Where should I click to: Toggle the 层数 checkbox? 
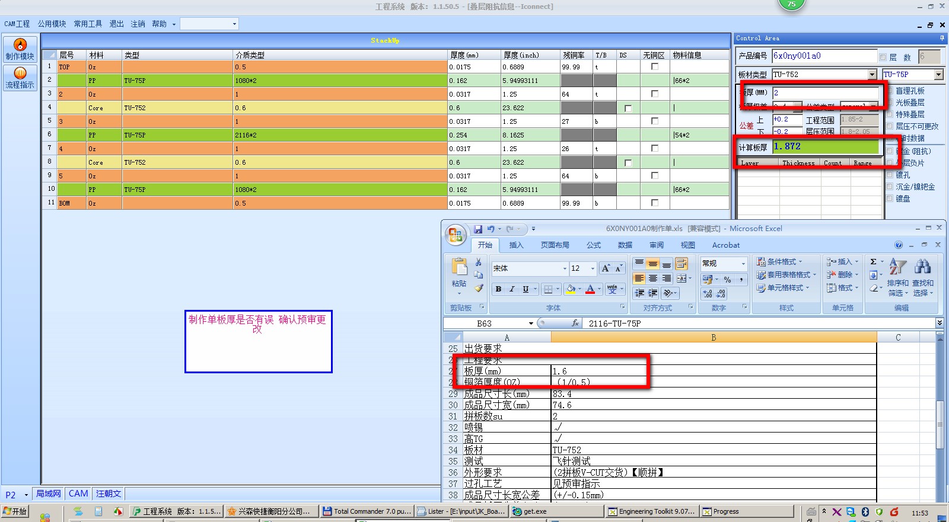pos(883,57)
